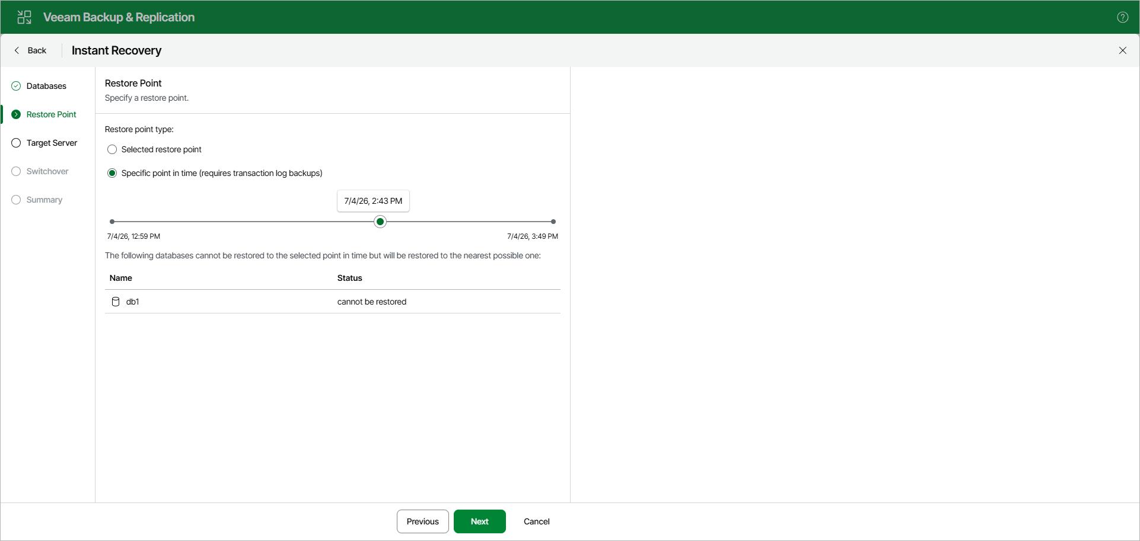The width and height of the screenshot is (1140, 541).
Task: Click the Next button
Action: tap(480, 521)
